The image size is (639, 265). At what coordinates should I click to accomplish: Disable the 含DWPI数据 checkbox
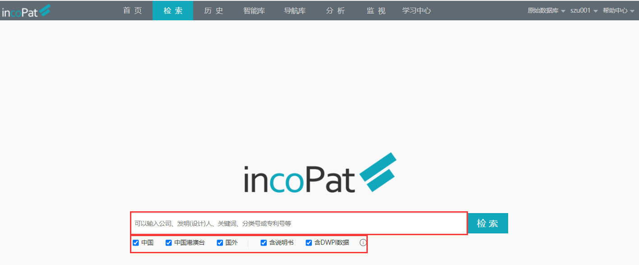[309, 243]
